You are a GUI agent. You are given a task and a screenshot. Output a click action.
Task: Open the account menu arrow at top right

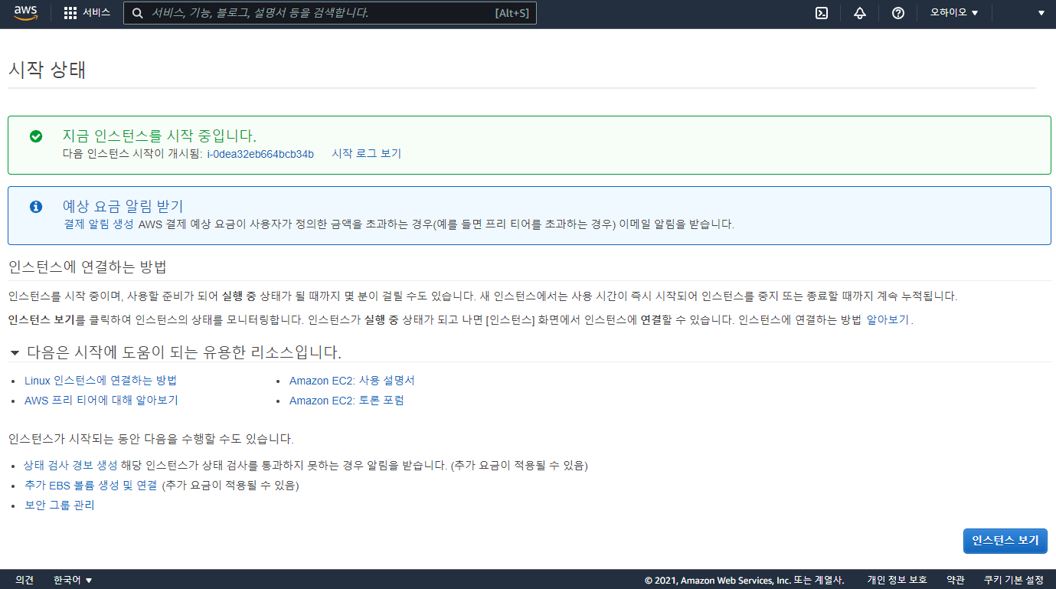pyautogui.click(x=1041, y=13)
